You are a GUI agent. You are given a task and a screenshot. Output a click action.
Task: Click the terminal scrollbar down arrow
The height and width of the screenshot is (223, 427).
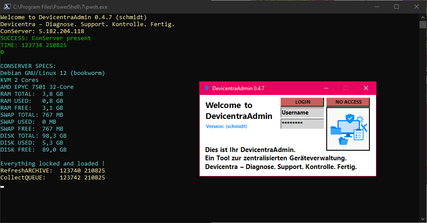click(x=423, y=220)
